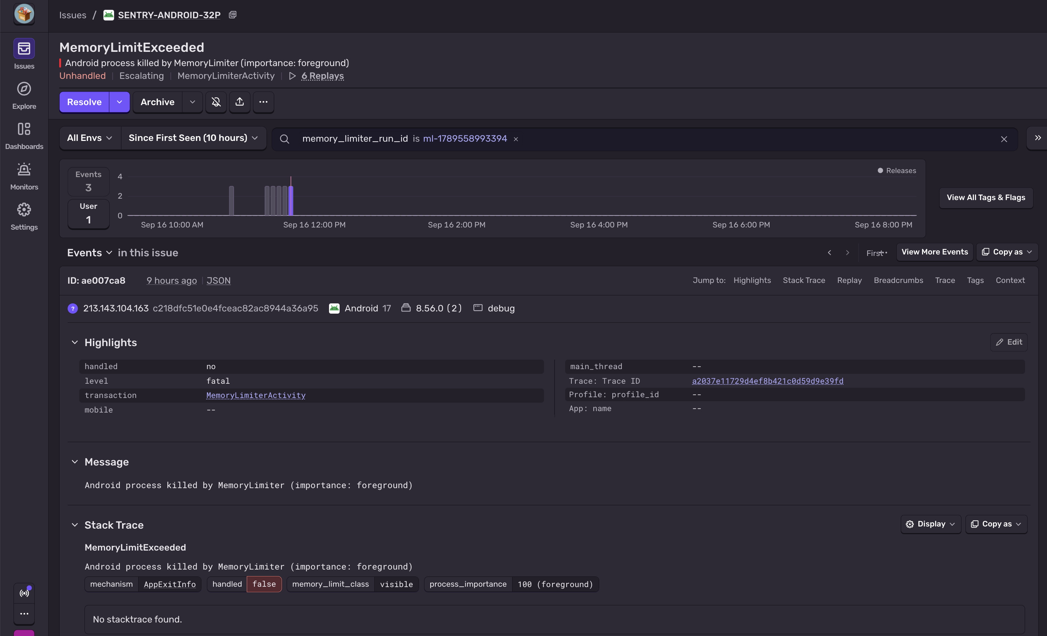Click the organization avatar logo
Screen dimensions: 1047x636
point(24,14)
